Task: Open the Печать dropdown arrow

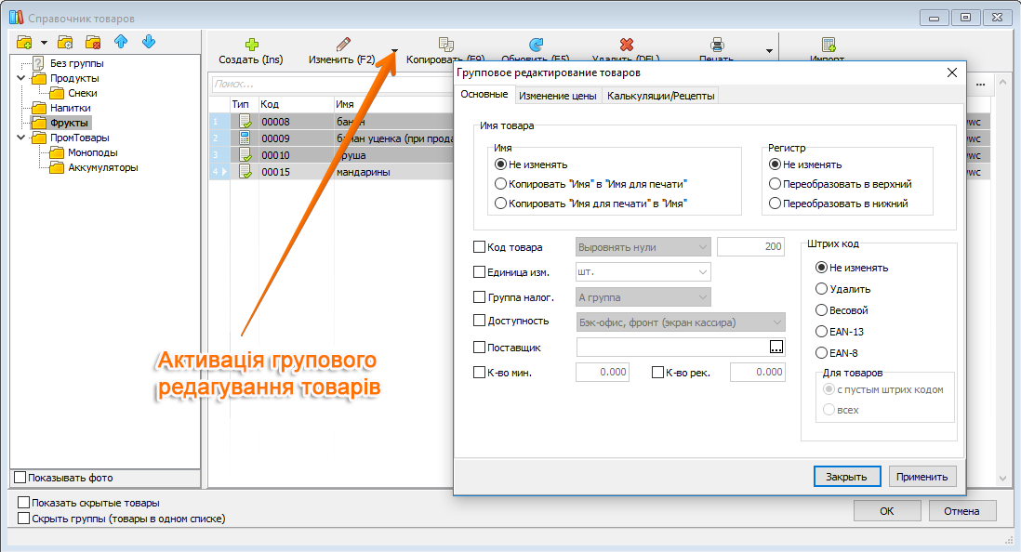Action: pos(769,51)
